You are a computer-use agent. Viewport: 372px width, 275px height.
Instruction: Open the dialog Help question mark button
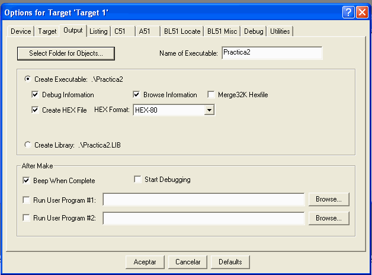349,12
